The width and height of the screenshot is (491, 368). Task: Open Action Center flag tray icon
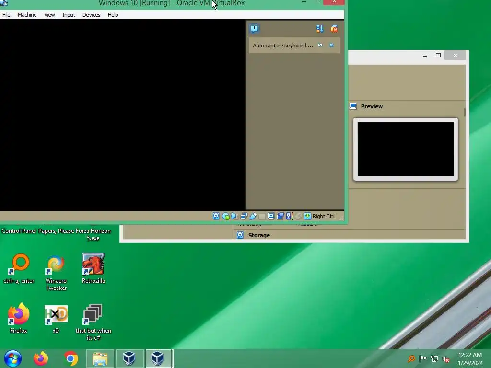pos(423,358)
